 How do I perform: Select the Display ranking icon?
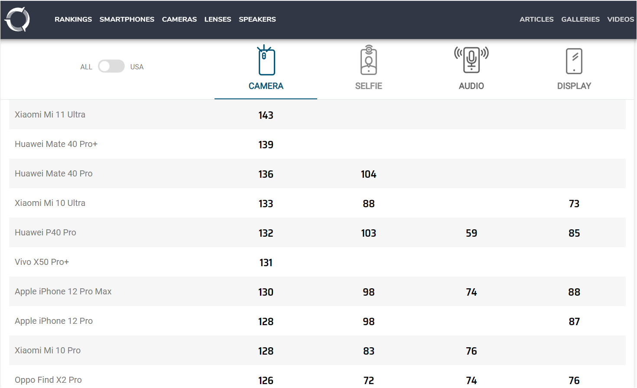574,60
